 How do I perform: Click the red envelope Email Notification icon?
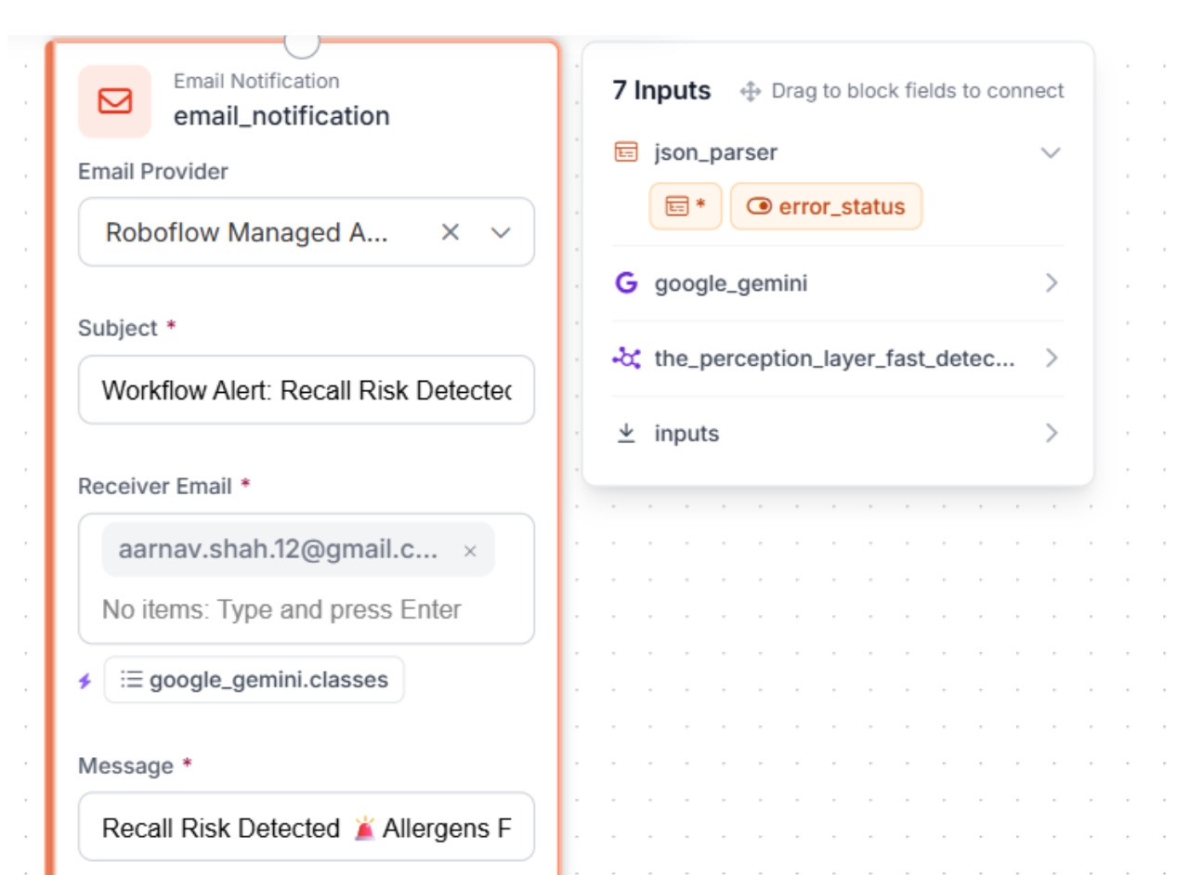[x=114, y=101]
